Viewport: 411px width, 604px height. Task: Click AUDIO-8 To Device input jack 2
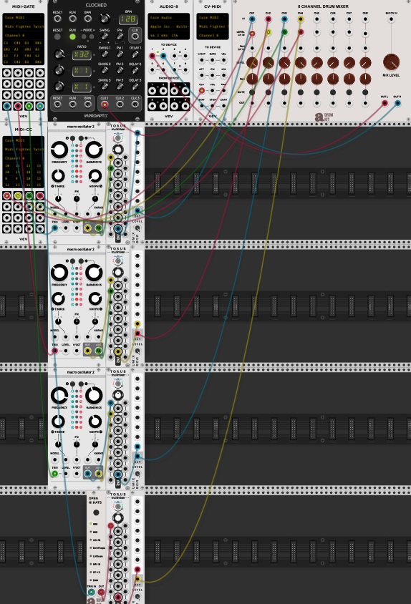163,57
